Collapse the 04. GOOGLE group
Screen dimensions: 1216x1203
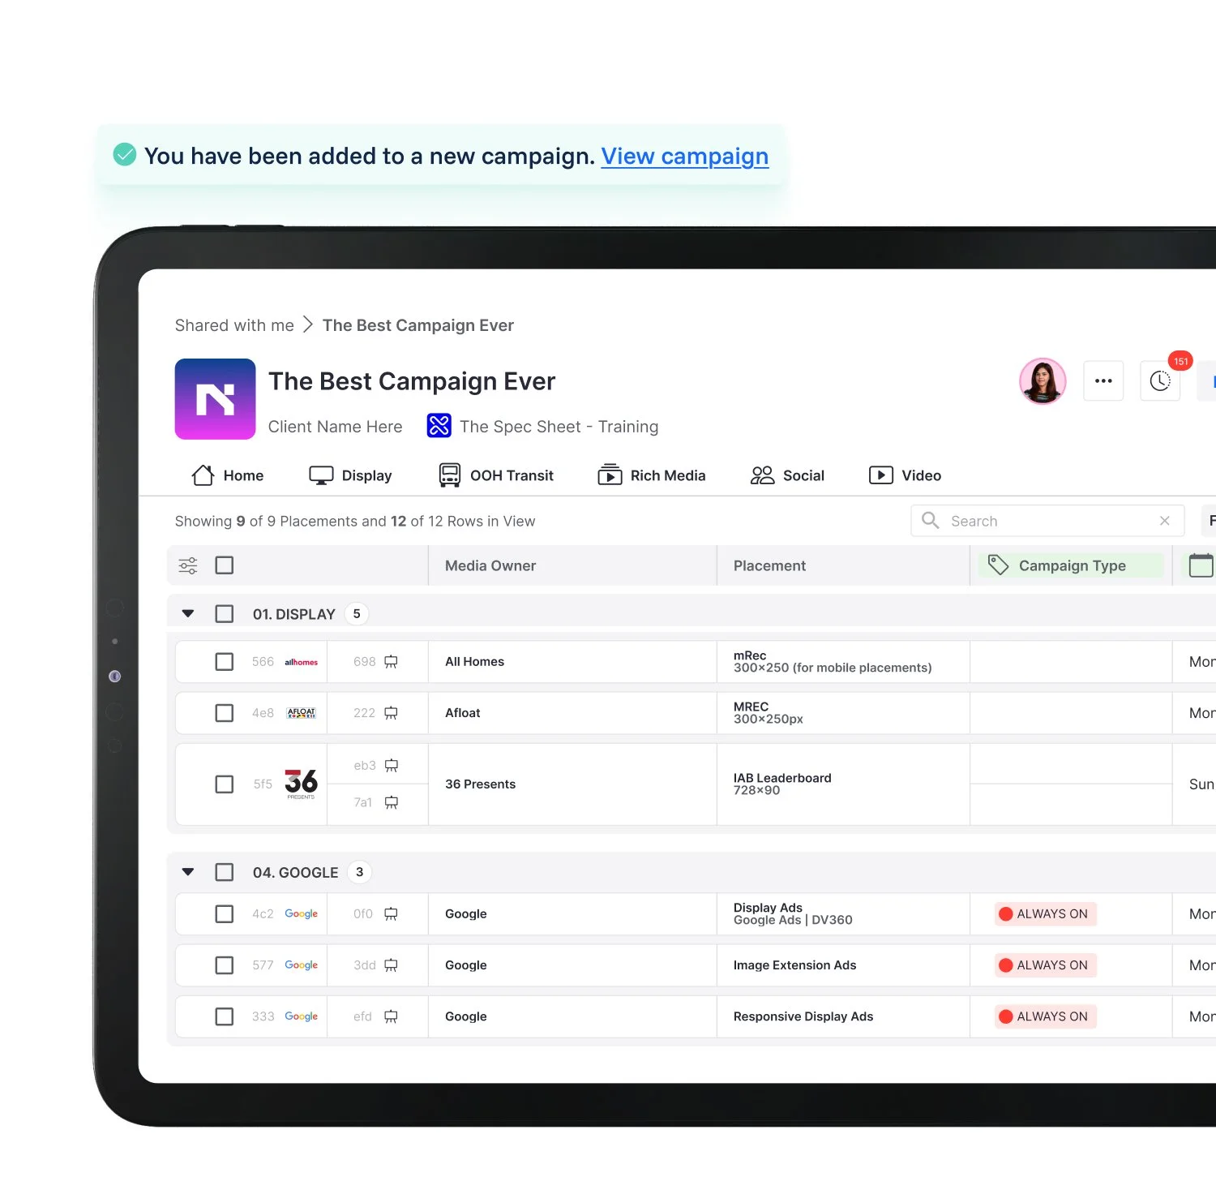click(188, 872)
